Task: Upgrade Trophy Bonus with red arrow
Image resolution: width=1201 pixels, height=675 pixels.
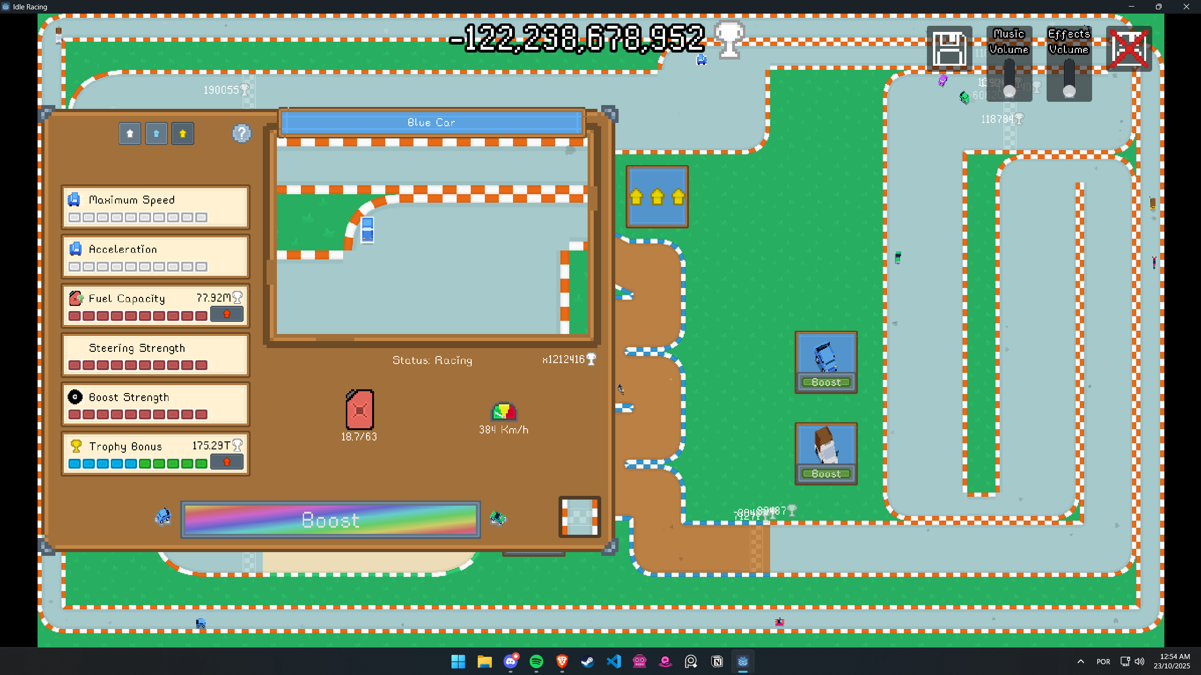Action: [227, 462]
